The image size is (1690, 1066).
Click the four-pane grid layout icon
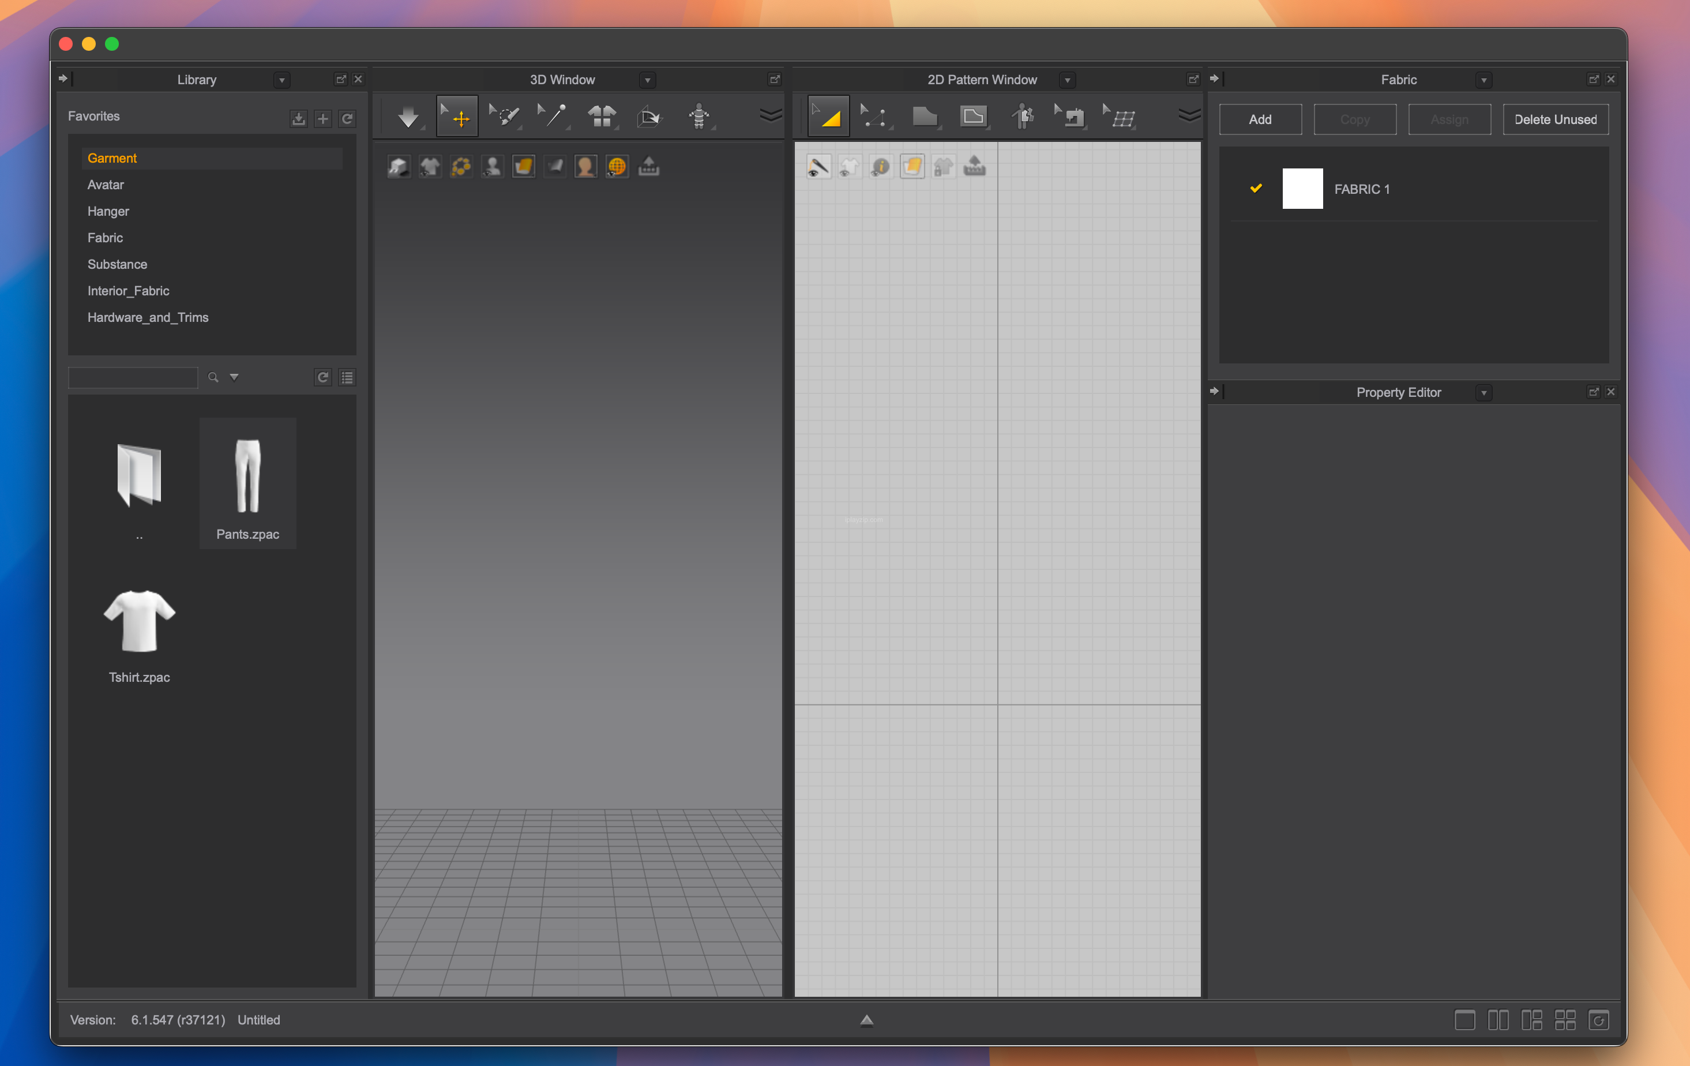(x=1565, y=1020)
